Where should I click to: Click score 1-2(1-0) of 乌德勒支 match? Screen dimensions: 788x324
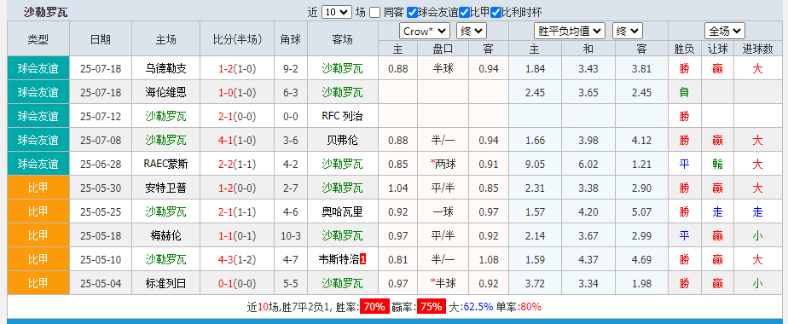237,69
